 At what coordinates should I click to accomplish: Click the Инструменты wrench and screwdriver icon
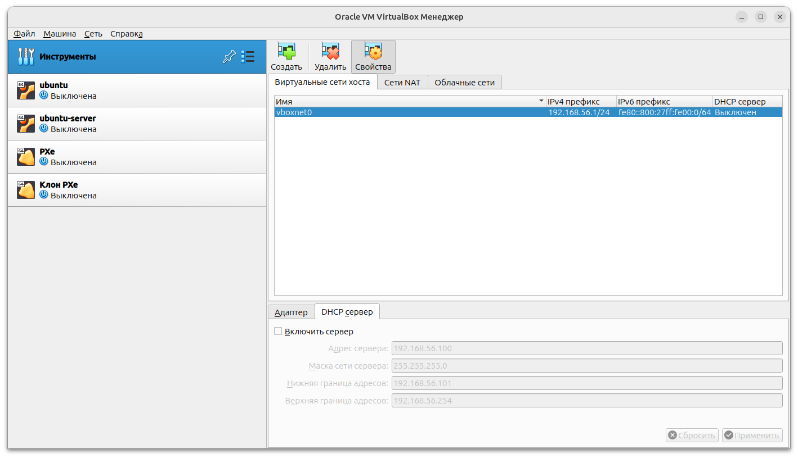26,57
